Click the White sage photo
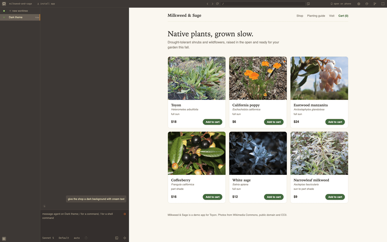The height and width of the screenshot is (242, 387). (x=258, y=153)
